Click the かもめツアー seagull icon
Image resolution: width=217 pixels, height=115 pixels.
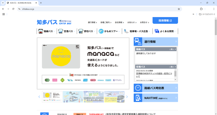(101, 31)
